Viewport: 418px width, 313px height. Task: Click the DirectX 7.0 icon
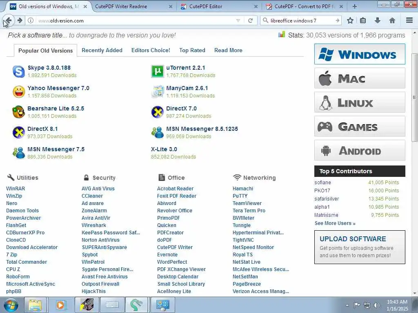[x=157, y=112]
